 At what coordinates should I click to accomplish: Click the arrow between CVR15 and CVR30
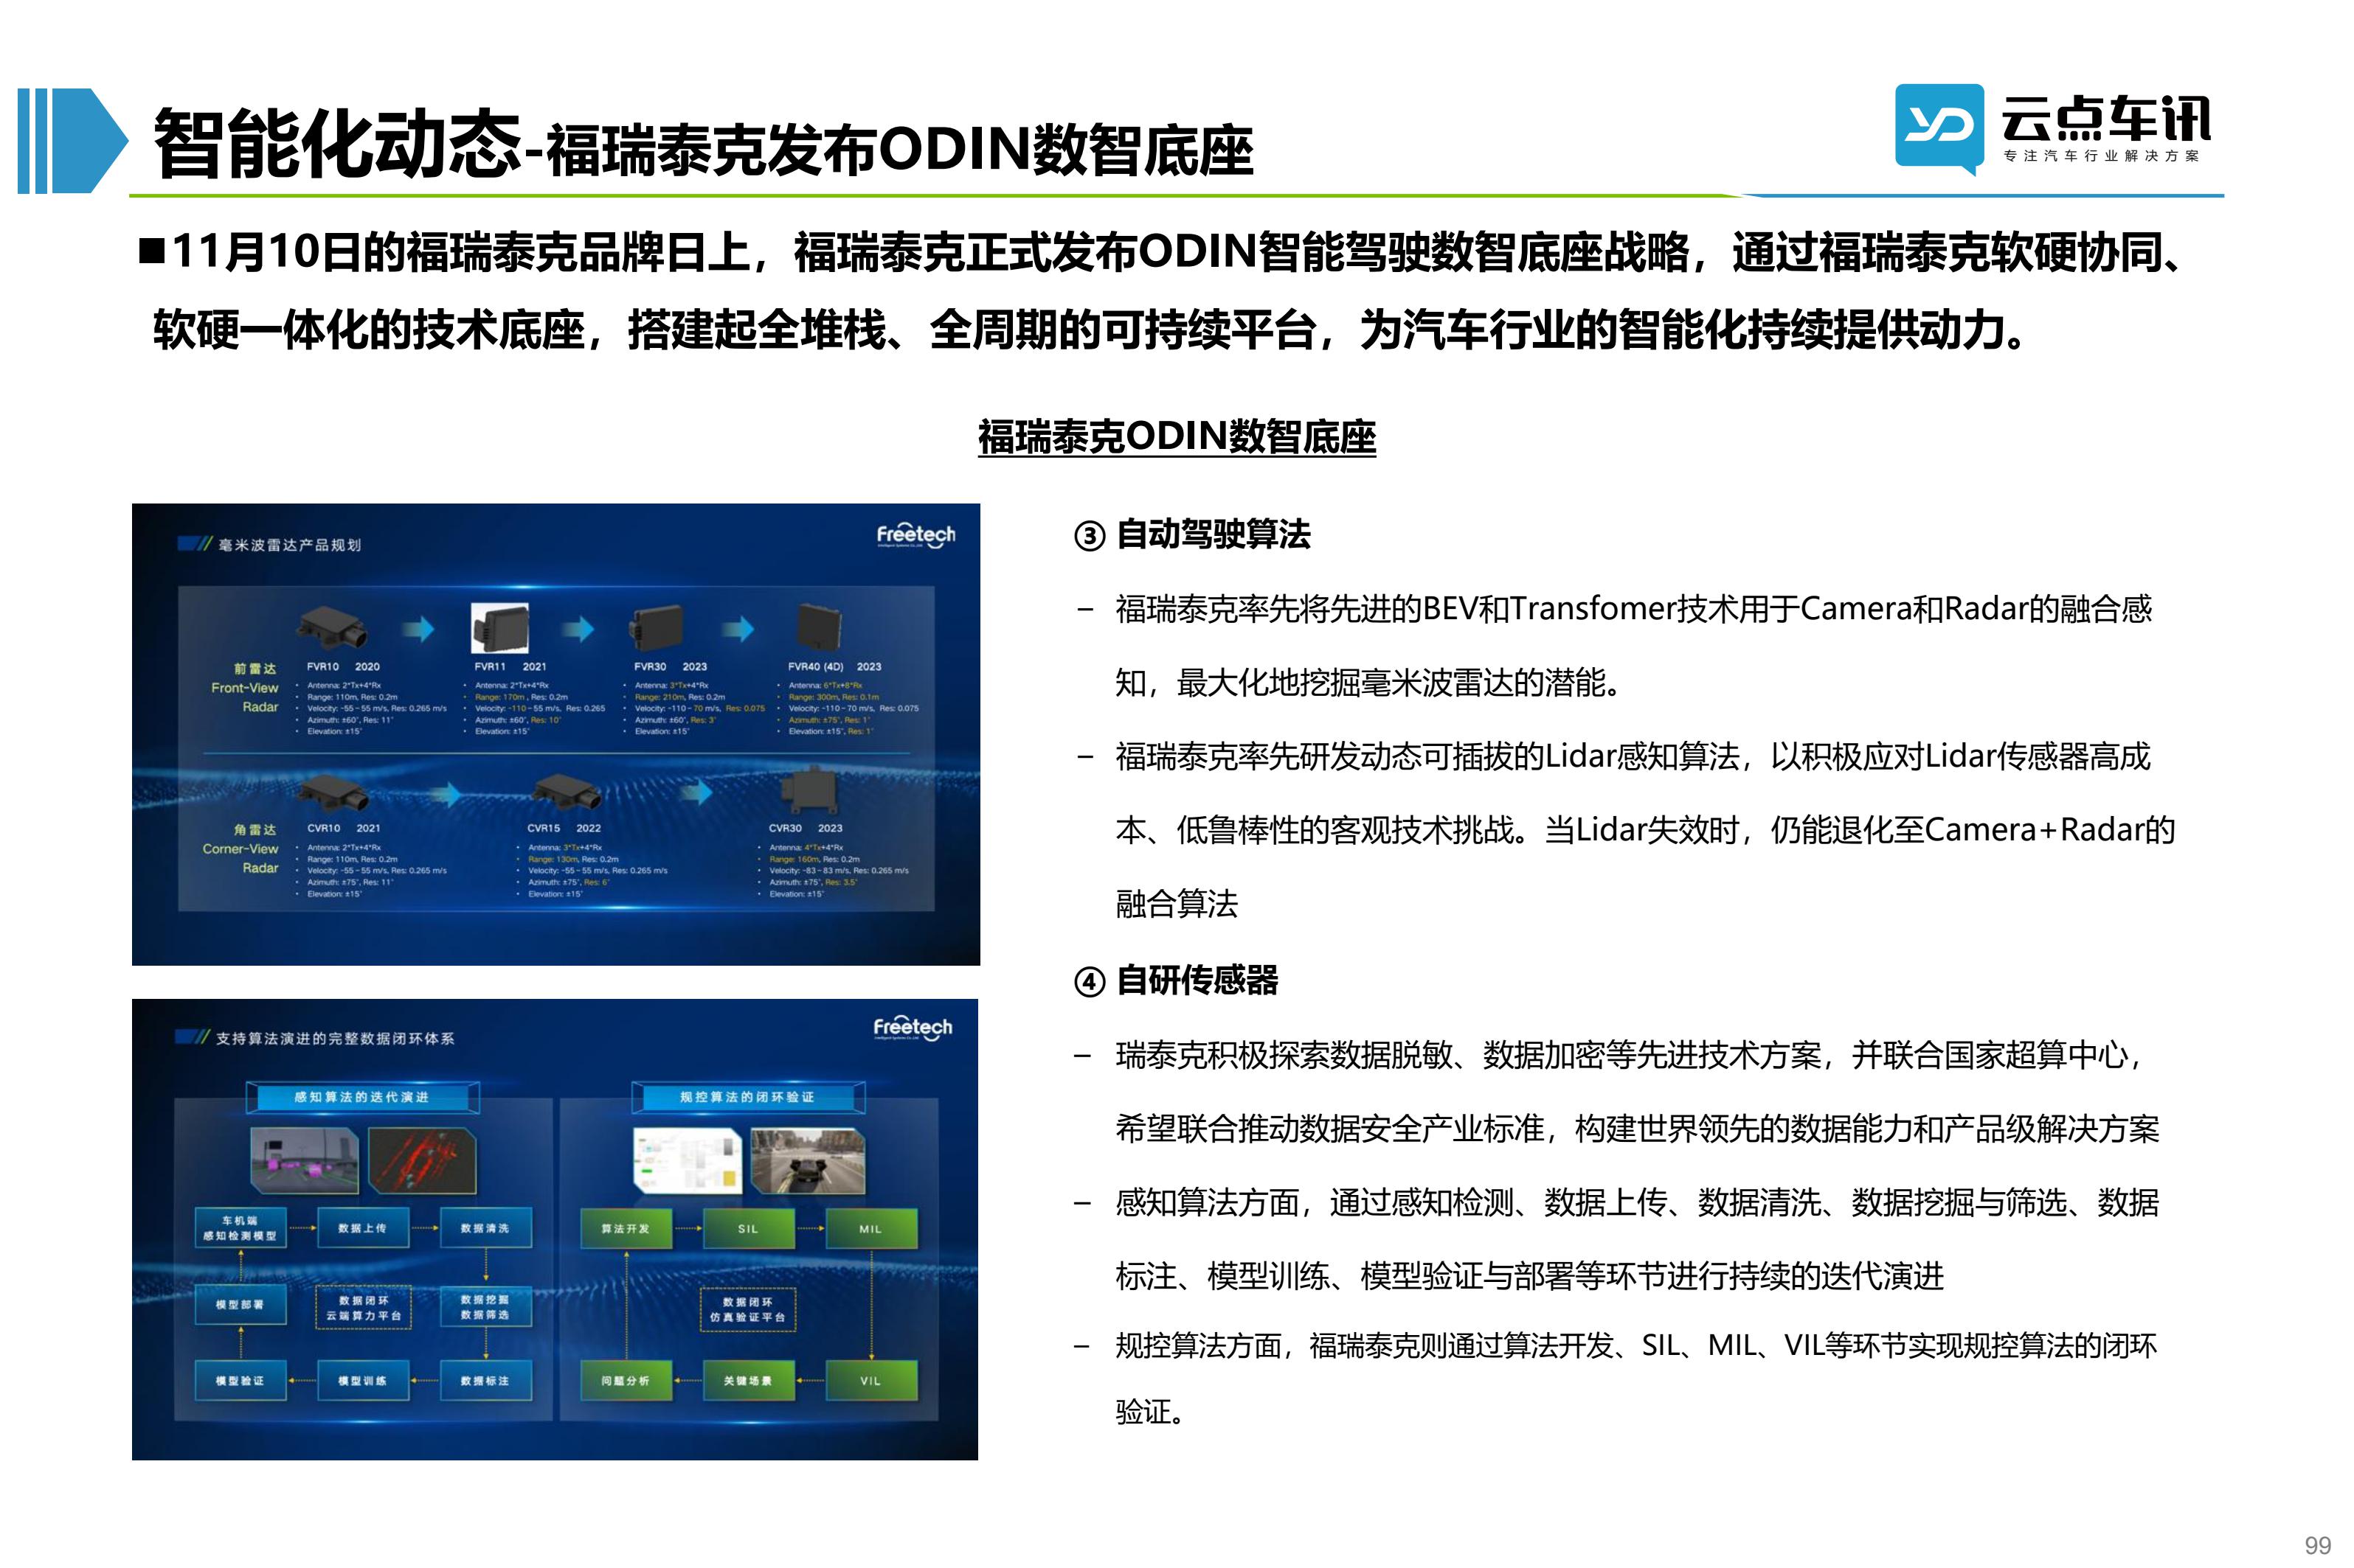[x=696, y=793]
